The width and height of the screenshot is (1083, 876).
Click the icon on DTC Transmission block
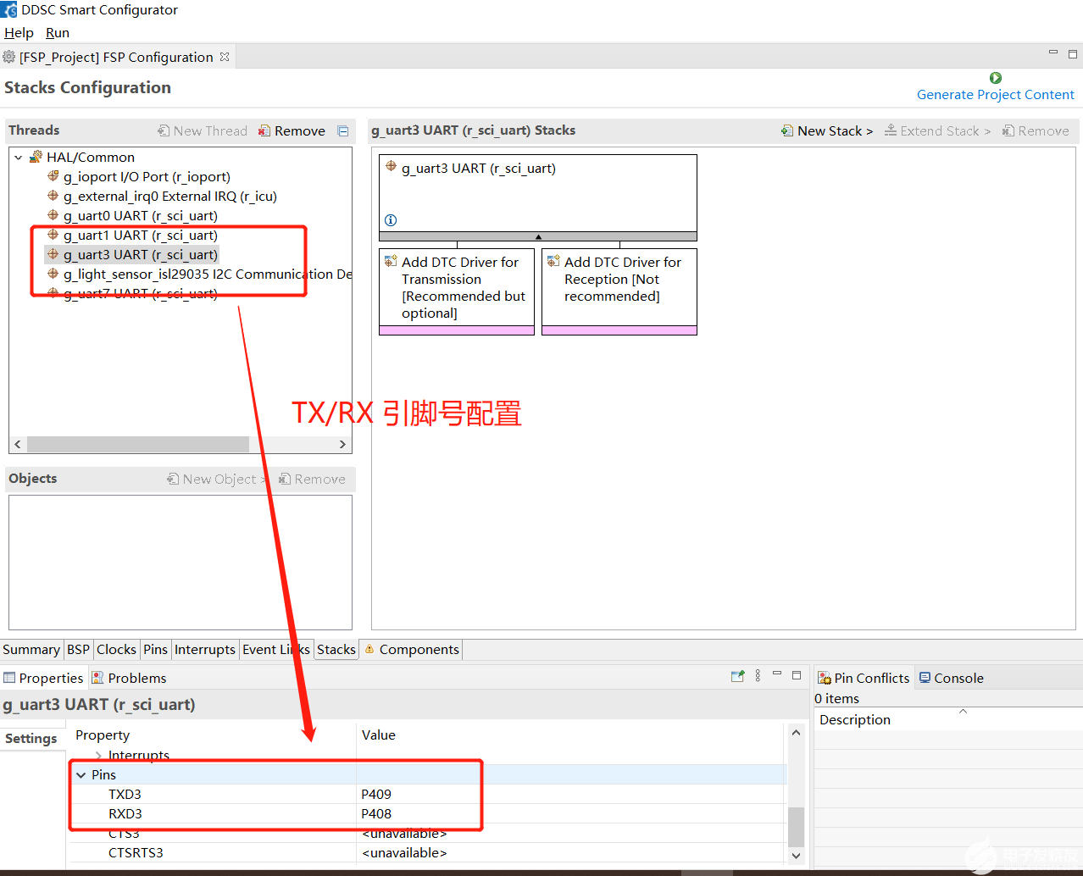391,261
